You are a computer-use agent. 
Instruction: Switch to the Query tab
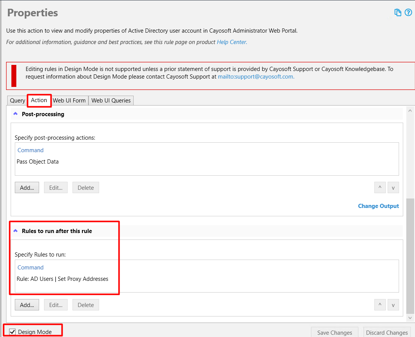click(17, 101)
